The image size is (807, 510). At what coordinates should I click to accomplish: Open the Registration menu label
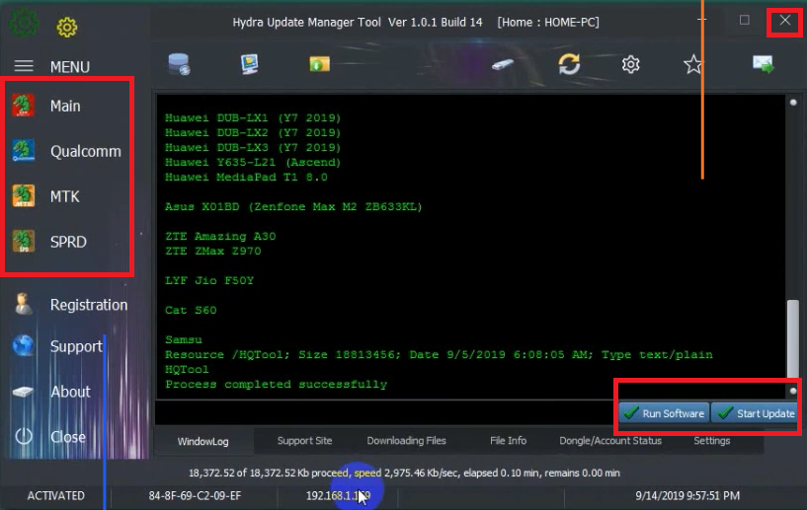pos(89,305)
